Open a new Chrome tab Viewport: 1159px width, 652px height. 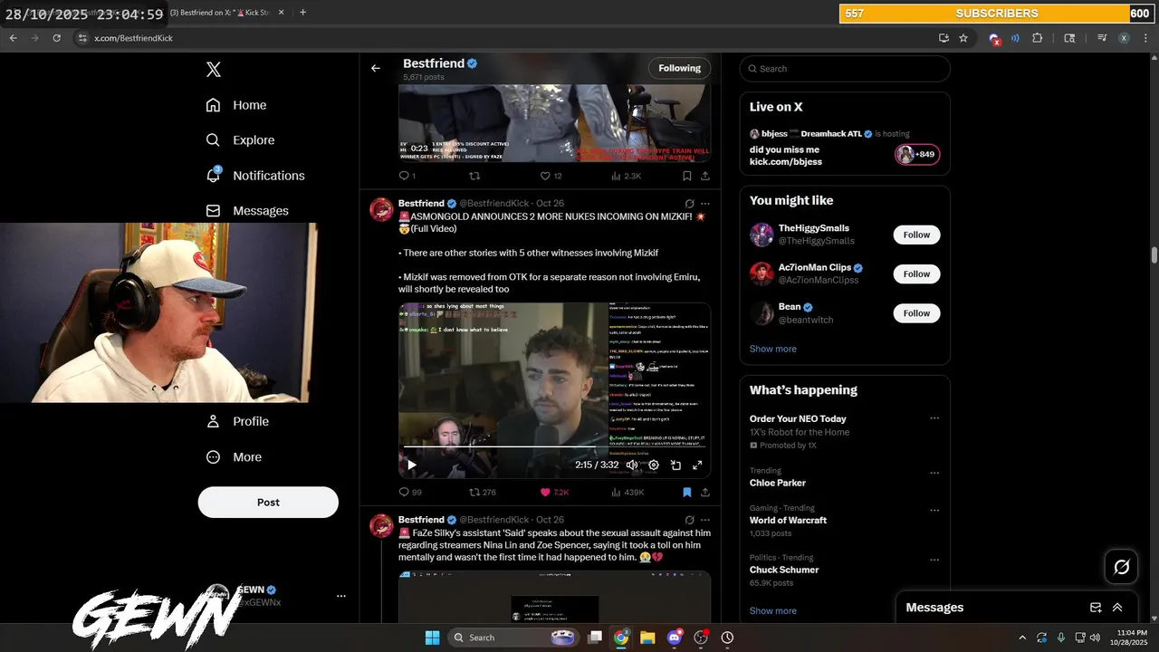point(302,13)
